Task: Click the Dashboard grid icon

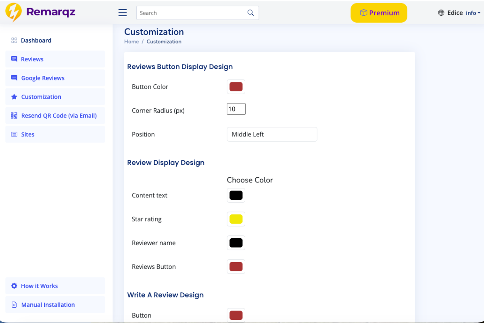Action: (x=14, y=40)
